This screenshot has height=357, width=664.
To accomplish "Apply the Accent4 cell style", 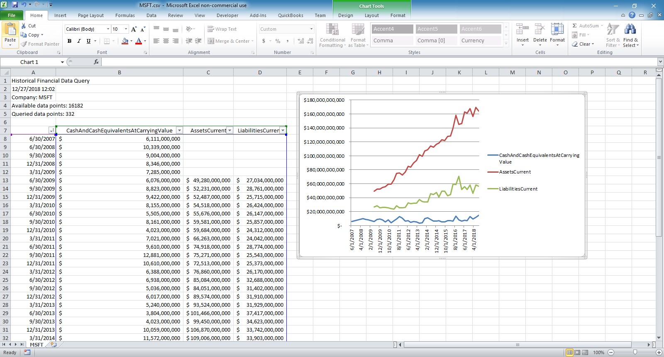I will click(x=392, y=29).
